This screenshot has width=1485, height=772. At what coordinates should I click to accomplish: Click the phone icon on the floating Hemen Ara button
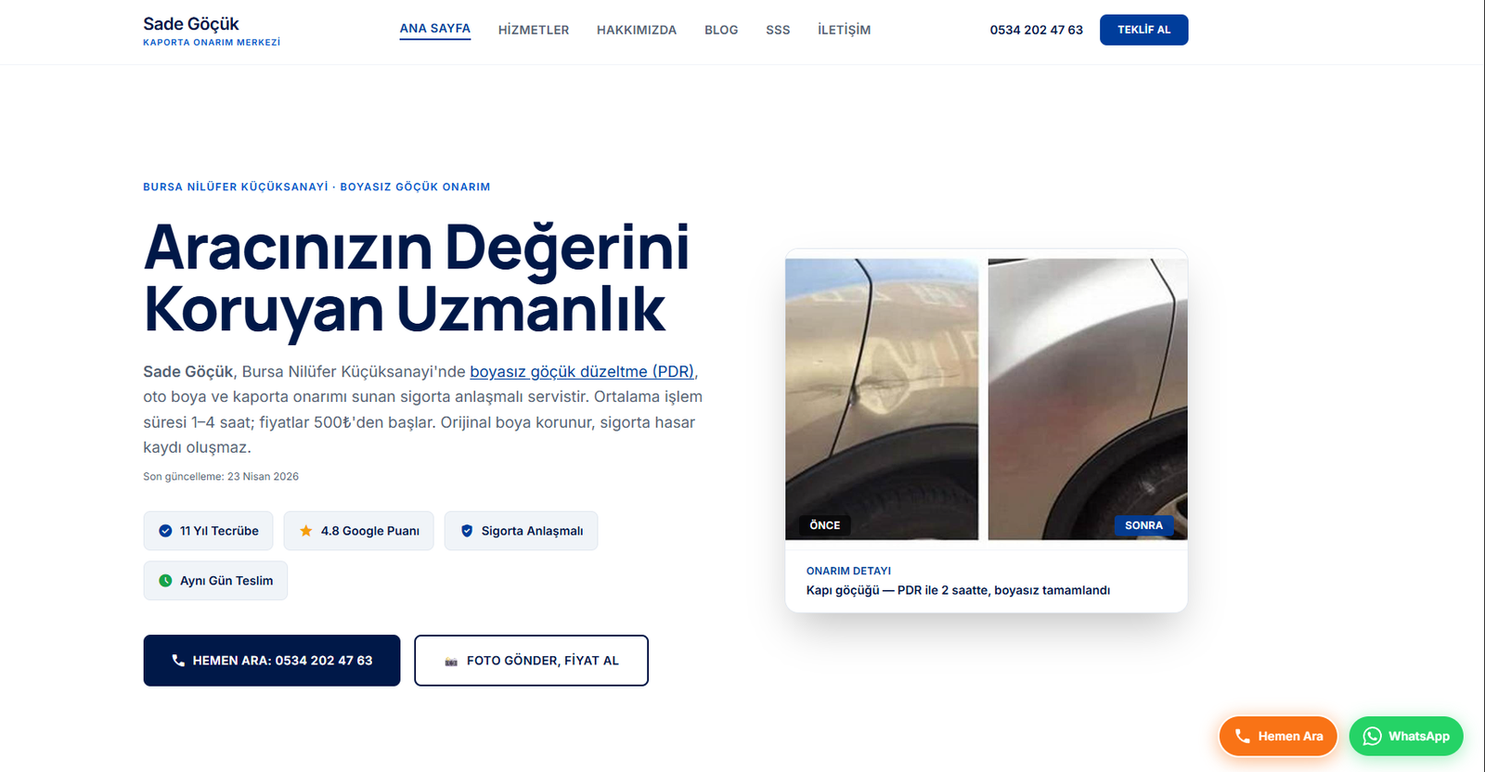1243,736
